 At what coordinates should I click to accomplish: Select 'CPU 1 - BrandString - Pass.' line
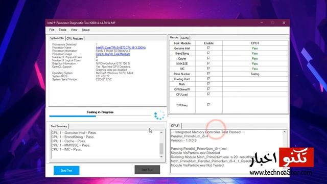pyautogui.click(x=73, y=137)
